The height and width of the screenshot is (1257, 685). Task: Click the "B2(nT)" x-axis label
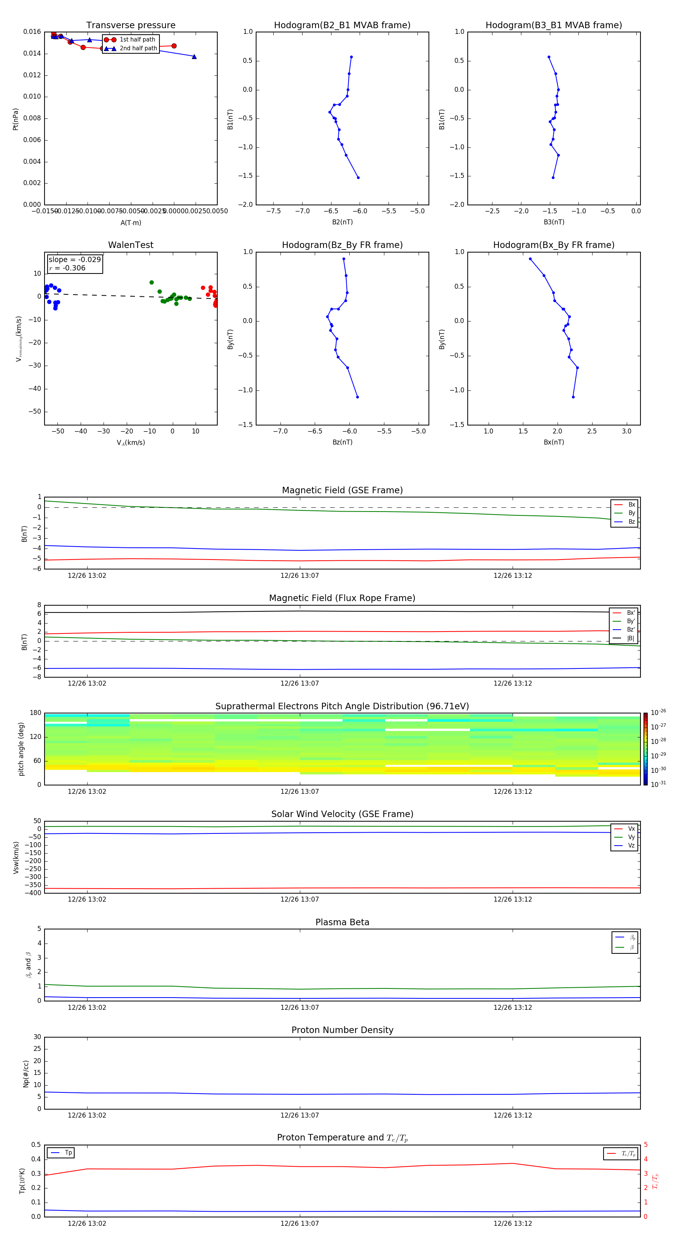pos(342,222)
